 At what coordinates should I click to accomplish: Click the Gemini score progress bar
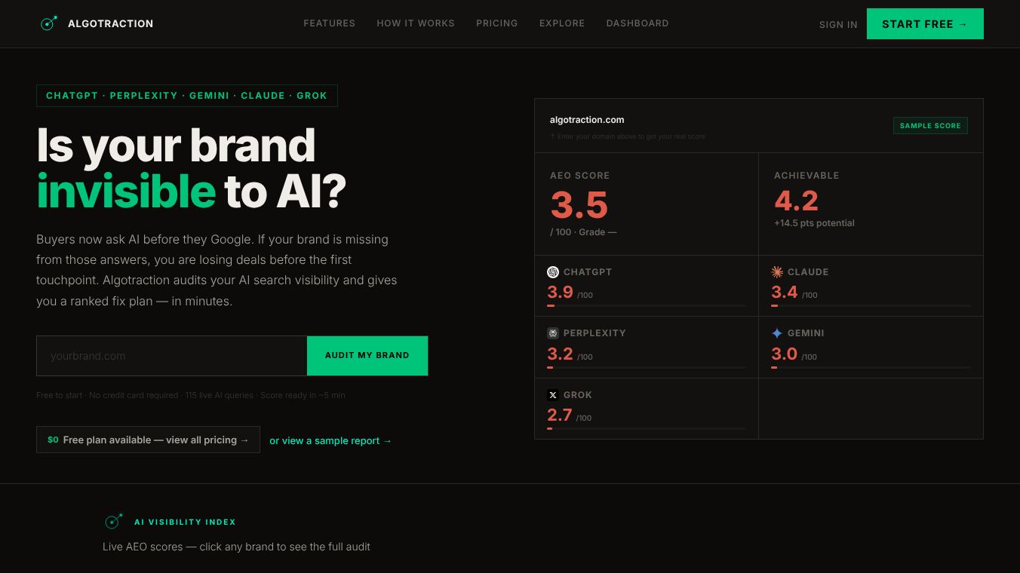871,367
